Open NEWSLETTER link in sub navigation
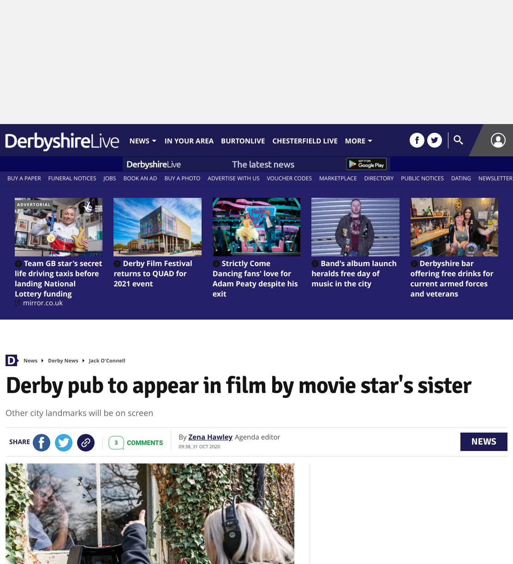The width and height of the screenshot is (513, 564). [495, 178]
